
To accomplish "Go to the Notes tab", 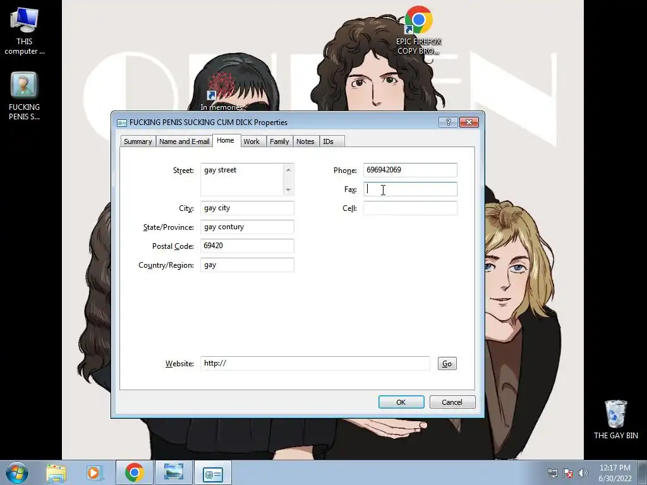I will tap(305, 141).
